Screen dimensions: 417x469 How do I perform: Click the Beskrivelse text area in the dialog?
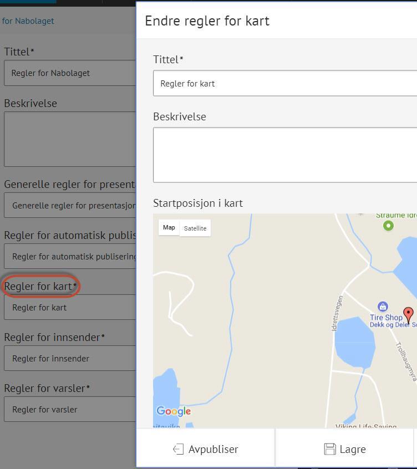click(x=285, y=155)
